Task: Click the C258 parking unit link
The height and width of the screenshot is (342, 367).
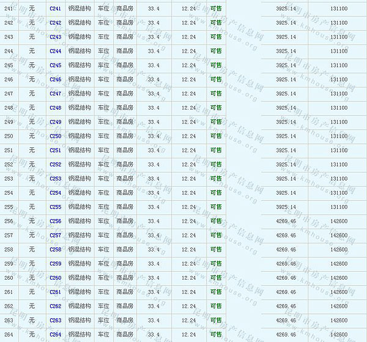Action: point(55,250)
